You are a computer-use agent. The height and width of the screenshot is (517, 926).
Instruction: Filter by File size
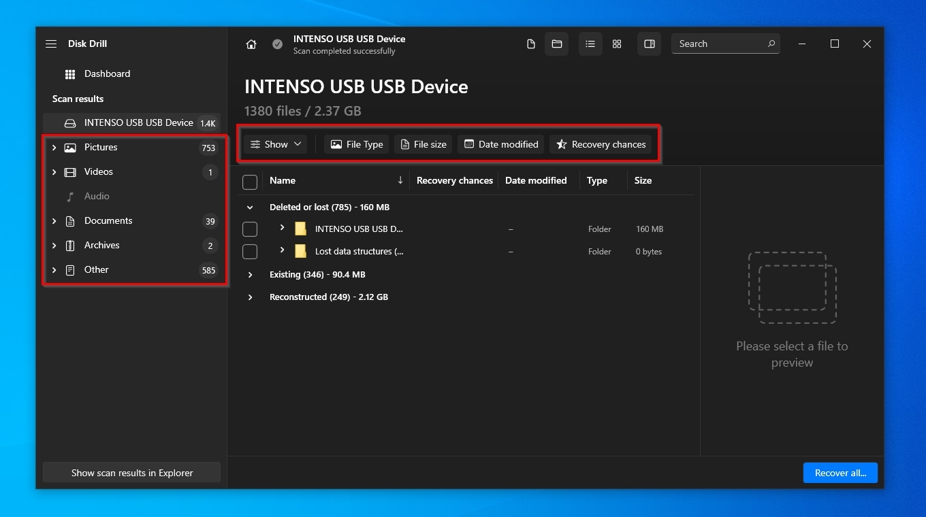(423, 144)
